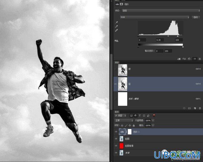203x162 pixels.
Task: Lock all padlock icon
Action: click(134, 125)
